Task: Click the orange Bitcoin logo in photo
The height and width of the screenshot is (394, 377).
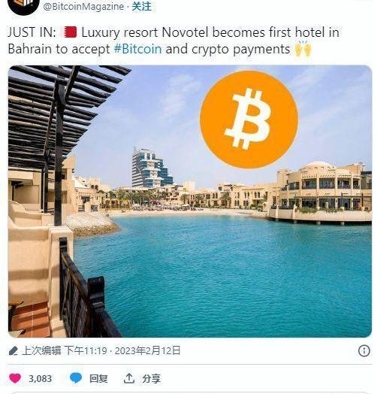Action: coord(249,120)
